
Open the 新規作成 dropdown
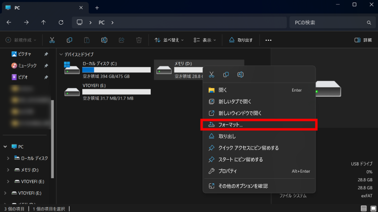(21, 40)
